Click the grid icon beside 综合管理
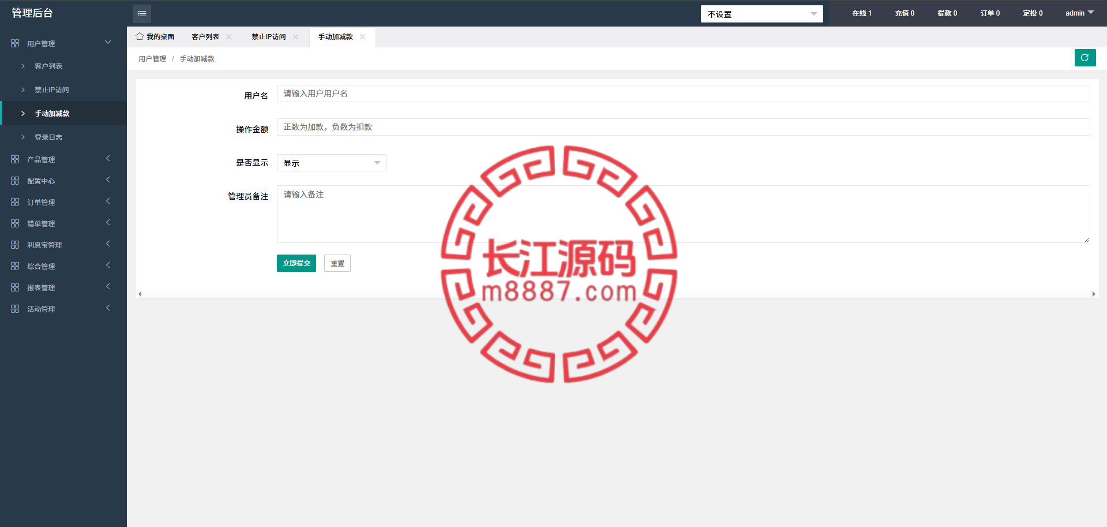Viewport: 1107px width, 527px height. [x=15, y=266]
